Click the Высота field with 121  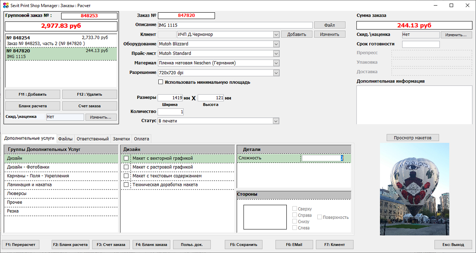210,98
